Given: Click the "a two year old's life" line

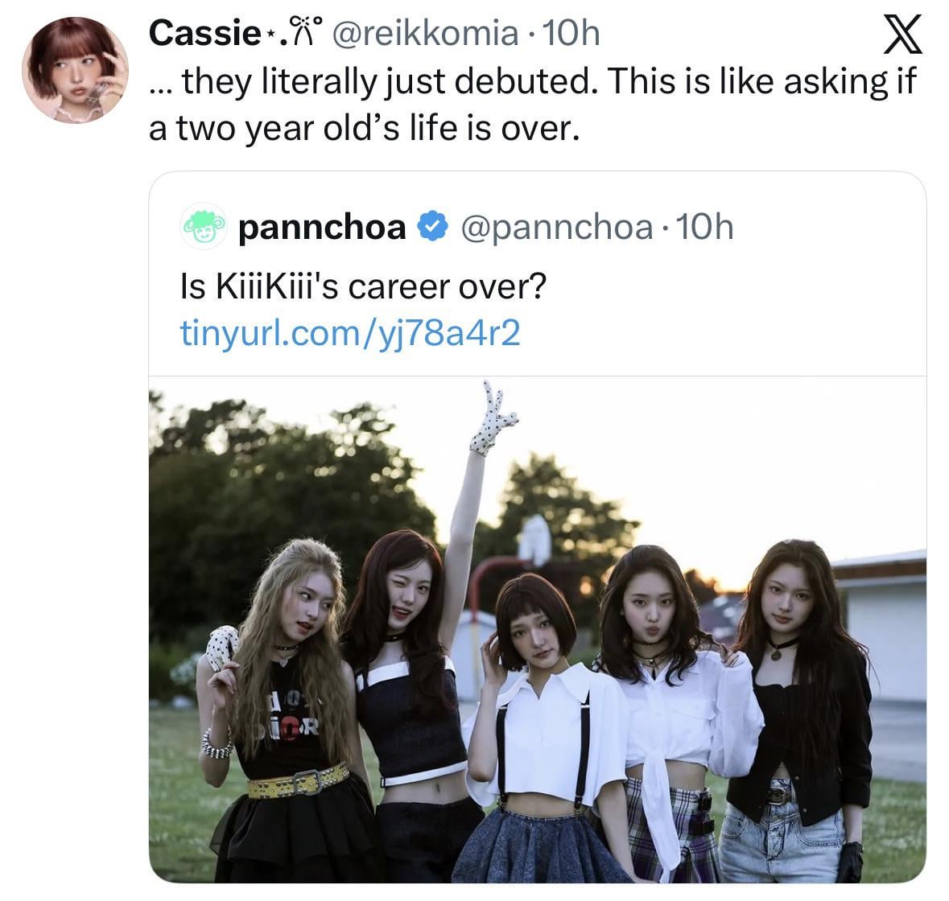Looking at the screenshot, I should pos(364,129).
